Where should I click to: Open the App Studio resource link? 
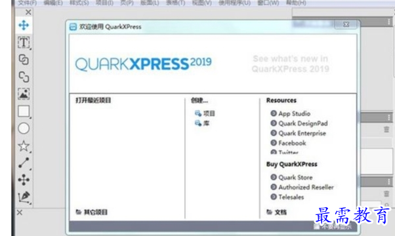pos(291,113)
